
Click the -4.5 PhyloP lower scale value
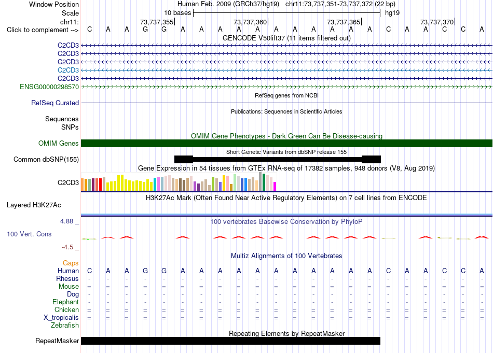tap(67, 247)
